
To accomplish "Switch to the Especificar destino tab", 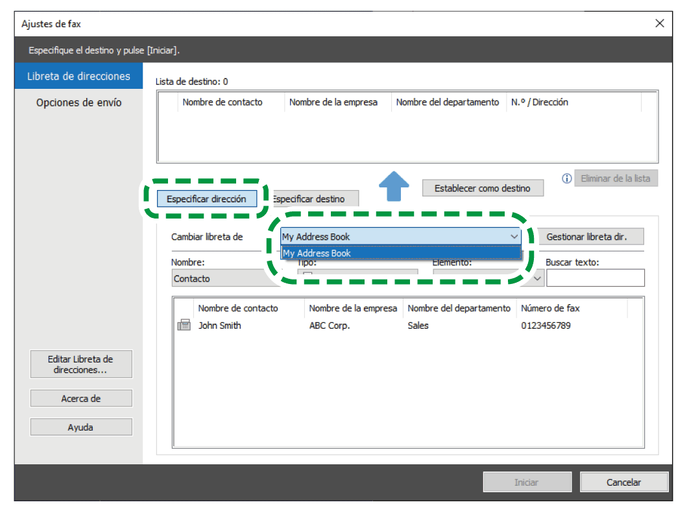I will (x=311, y=199).
